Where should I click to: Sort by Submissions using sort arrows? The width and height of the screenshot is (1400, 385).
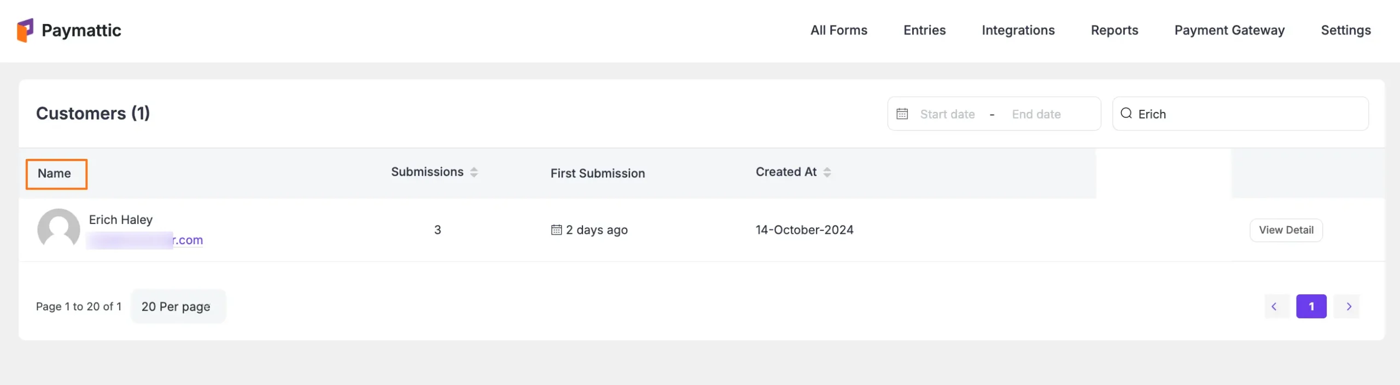click(x=474, y=172)
